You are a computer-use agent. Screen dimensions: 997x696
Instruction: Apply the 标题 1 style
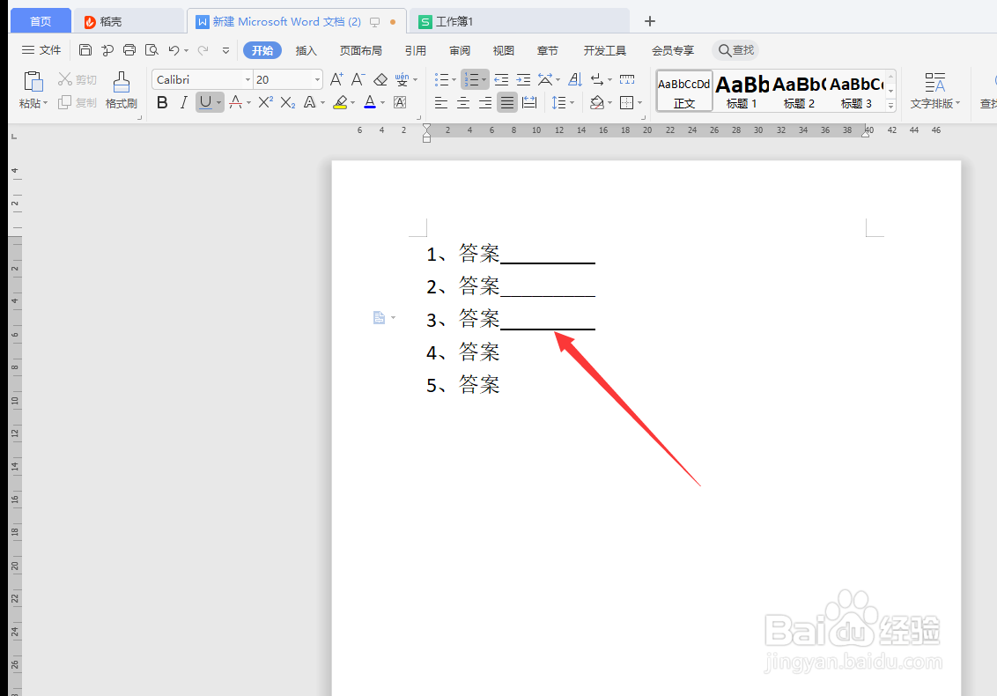coord(742,91)
